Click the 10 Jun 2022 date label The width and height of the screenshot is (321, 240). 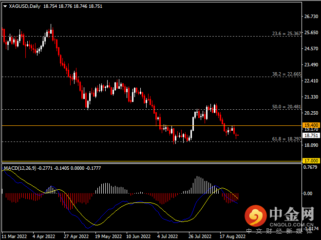pyautogui.click(x=138, y=236)
